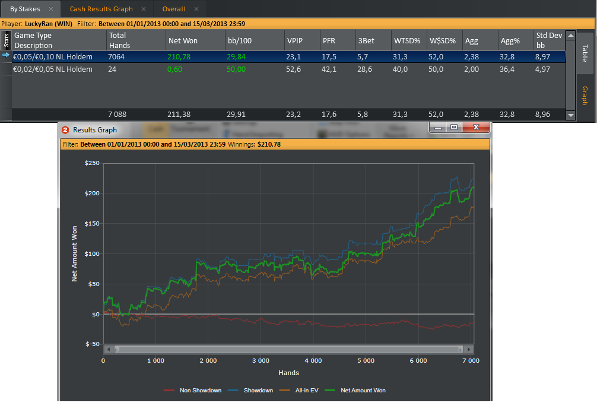Image resolution: width=597 pixels, height=406 pixels.
Task: Sort by the bb/100 column header
Action: 240,41
